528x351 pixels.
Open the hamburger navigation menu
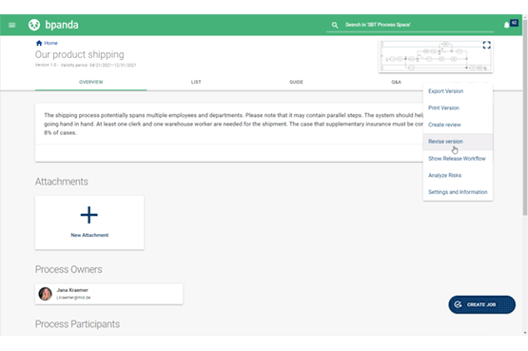click(12, 25)
